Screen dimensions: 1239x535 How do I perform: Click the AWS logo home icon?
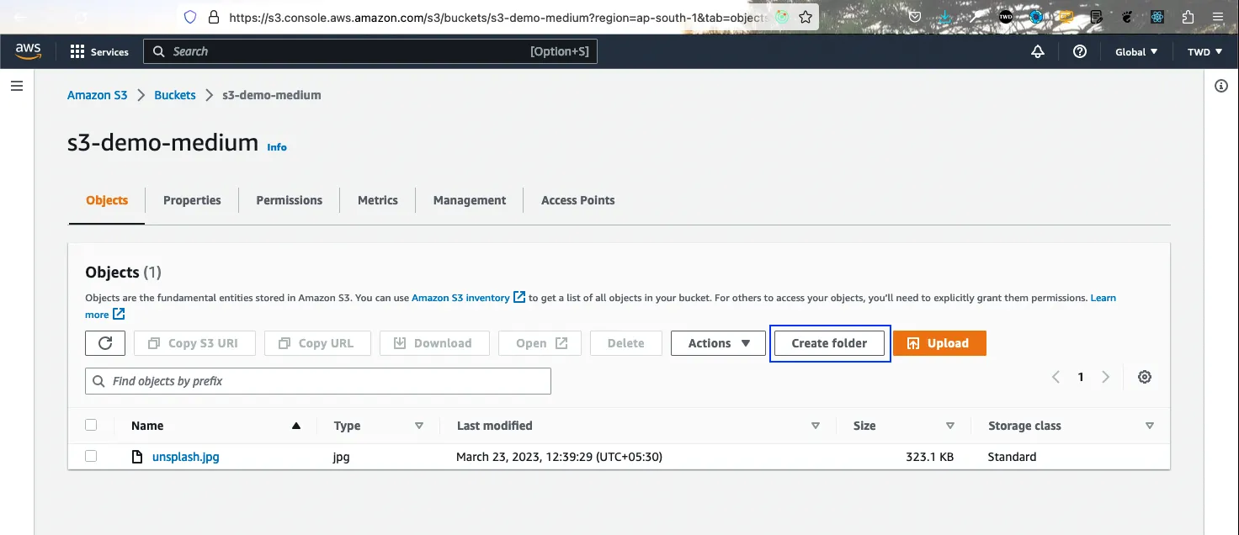[28, 51]
